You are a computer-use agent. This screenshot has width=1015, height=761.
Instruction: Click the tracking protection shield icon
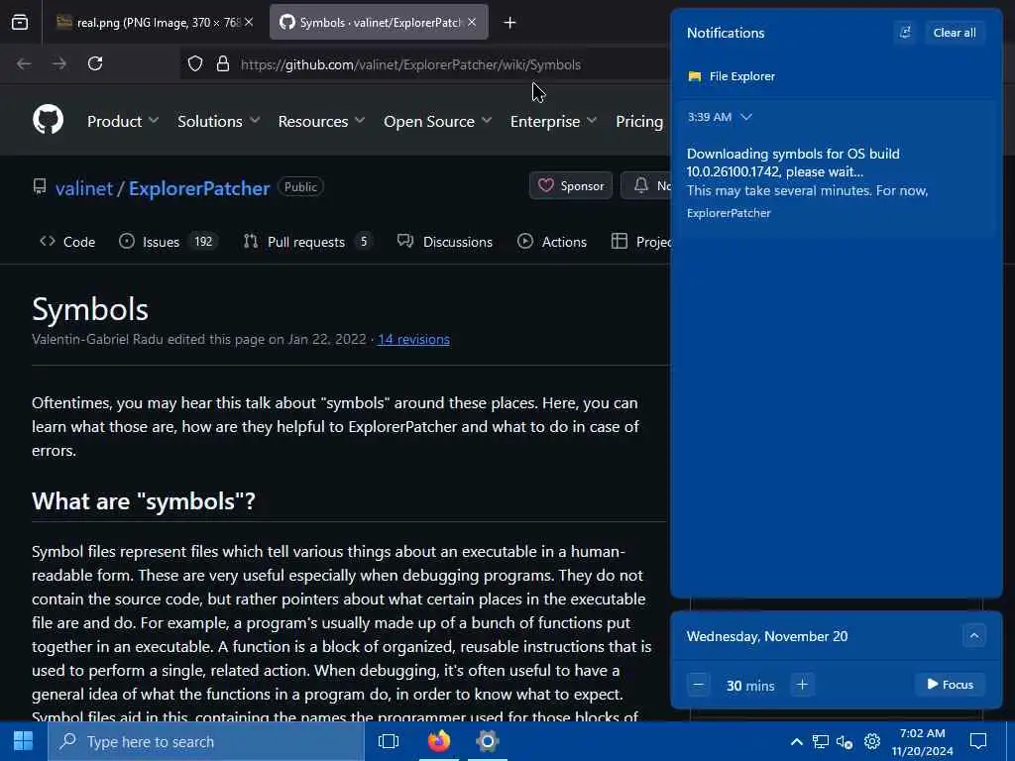[x=195, y=64]
